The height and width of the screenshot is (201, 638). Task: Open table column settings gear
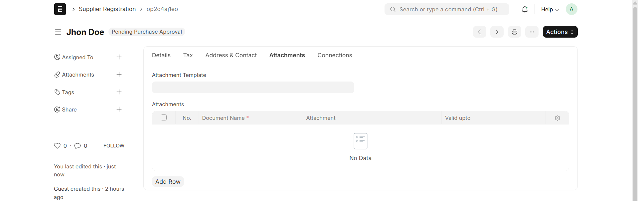pos(558,118)
